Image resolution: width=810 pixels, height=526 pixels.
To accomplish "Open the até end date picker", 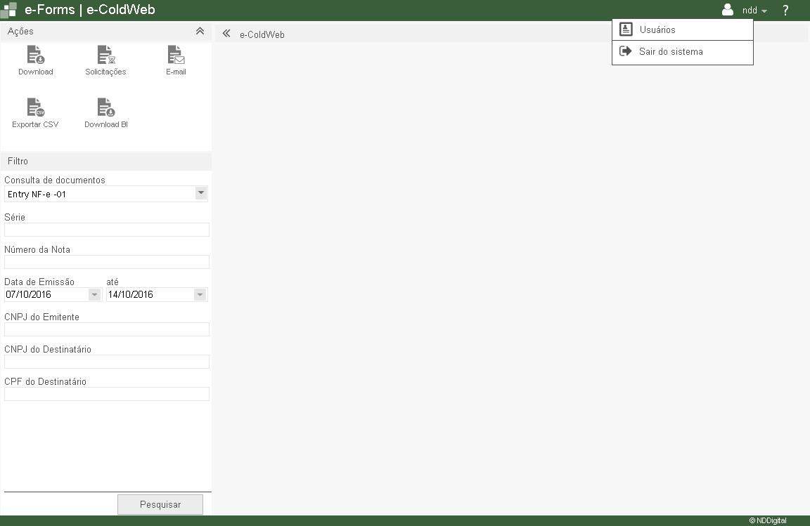I will [x=200, y=294].
